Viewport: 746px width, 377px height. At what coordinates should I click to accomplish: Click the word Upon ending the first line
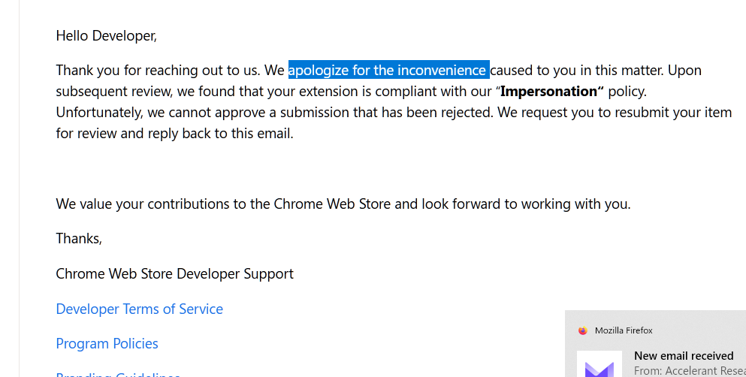pyautogui.click(x=684, y=71)
